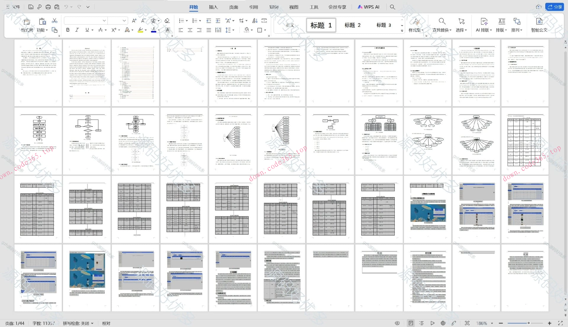Image resolution: width=568 pixels, height=327 pixels.
Task: Open WPS AI panel
Action: pos(368,7)
